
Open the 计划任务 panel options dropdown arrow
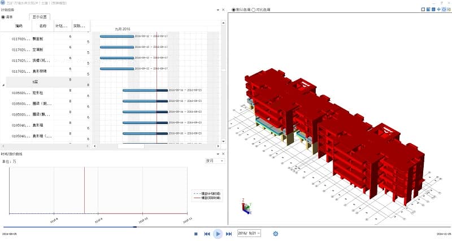(x=218, y=10)
